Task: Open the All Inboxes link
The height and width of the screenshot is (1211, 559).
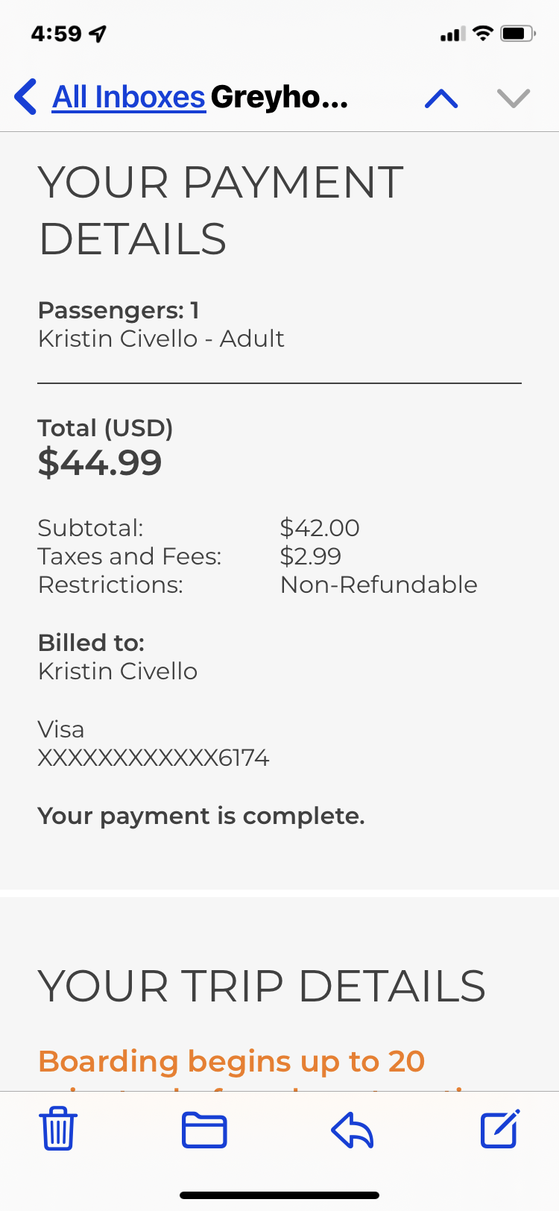Action: [128, 98]
